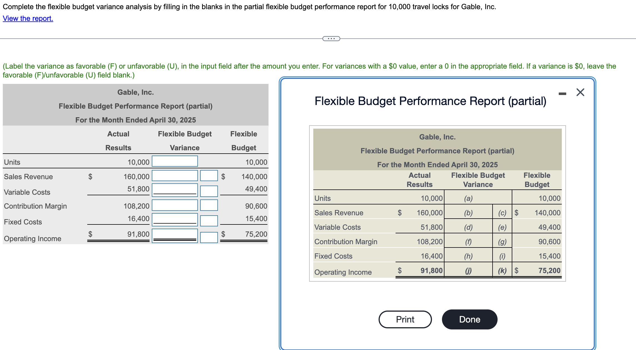Click the Operating Income variance amount field
The height and width of the screenshot is (350, 636).
tap(174, 236)
